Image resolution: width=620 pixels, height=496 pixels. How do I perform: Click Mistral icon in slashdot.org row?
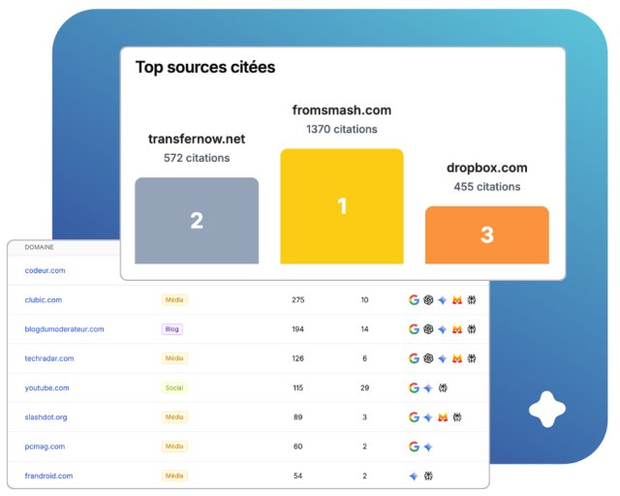point(443,418)
